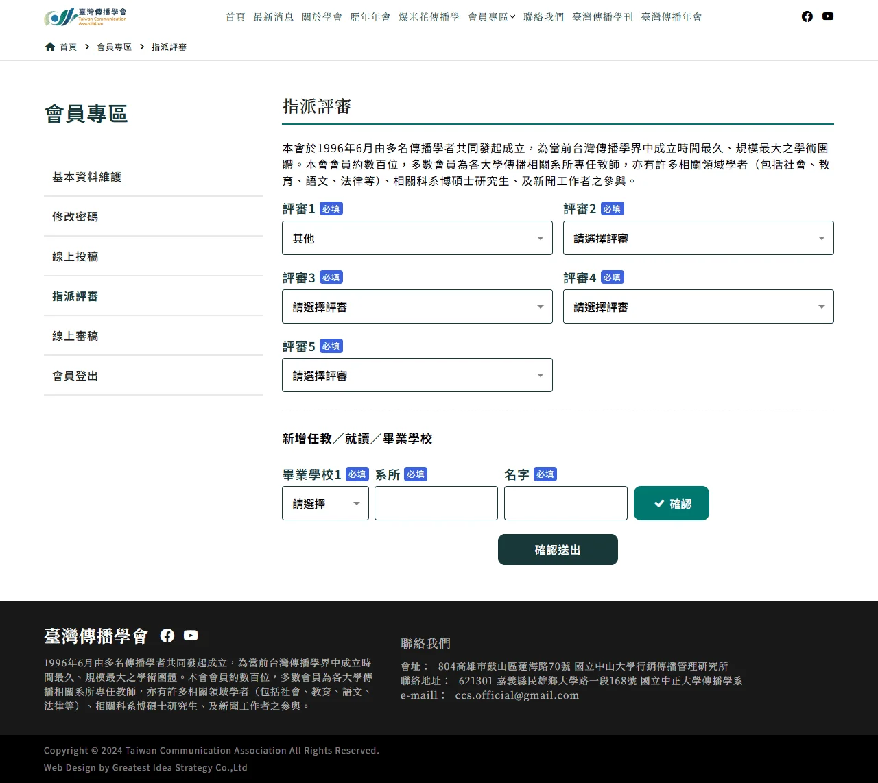Select 臺灣傳播年會 from the top menu
The height and width of the screenshot is (783, 878).
coord(671,17)
